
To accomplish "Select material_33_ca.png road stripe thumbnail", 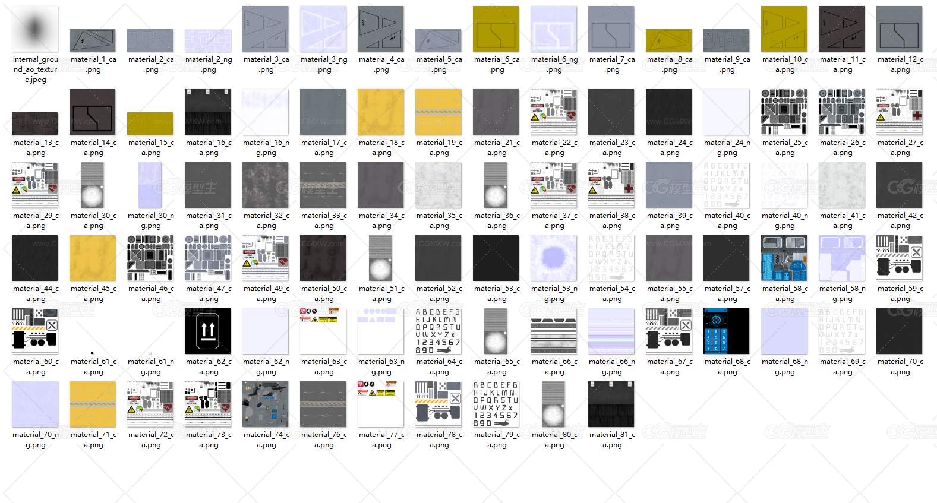I will click(323, 185).
